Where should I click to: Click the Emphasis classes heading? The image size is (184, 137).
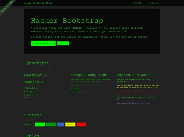coord(134,75)
